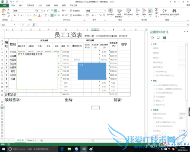Apply red font color swatch
This screenshot has width=190, height=152.
40,15
